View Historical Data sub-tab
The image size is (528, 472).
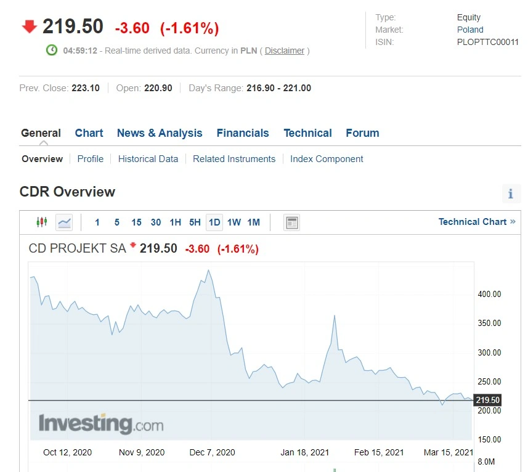(x=148, y=159)
